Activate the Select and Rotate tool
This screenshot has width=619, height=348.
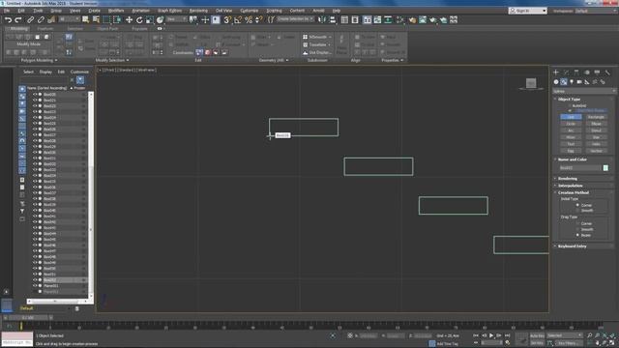pyautogui.click(x=139, y=19)
